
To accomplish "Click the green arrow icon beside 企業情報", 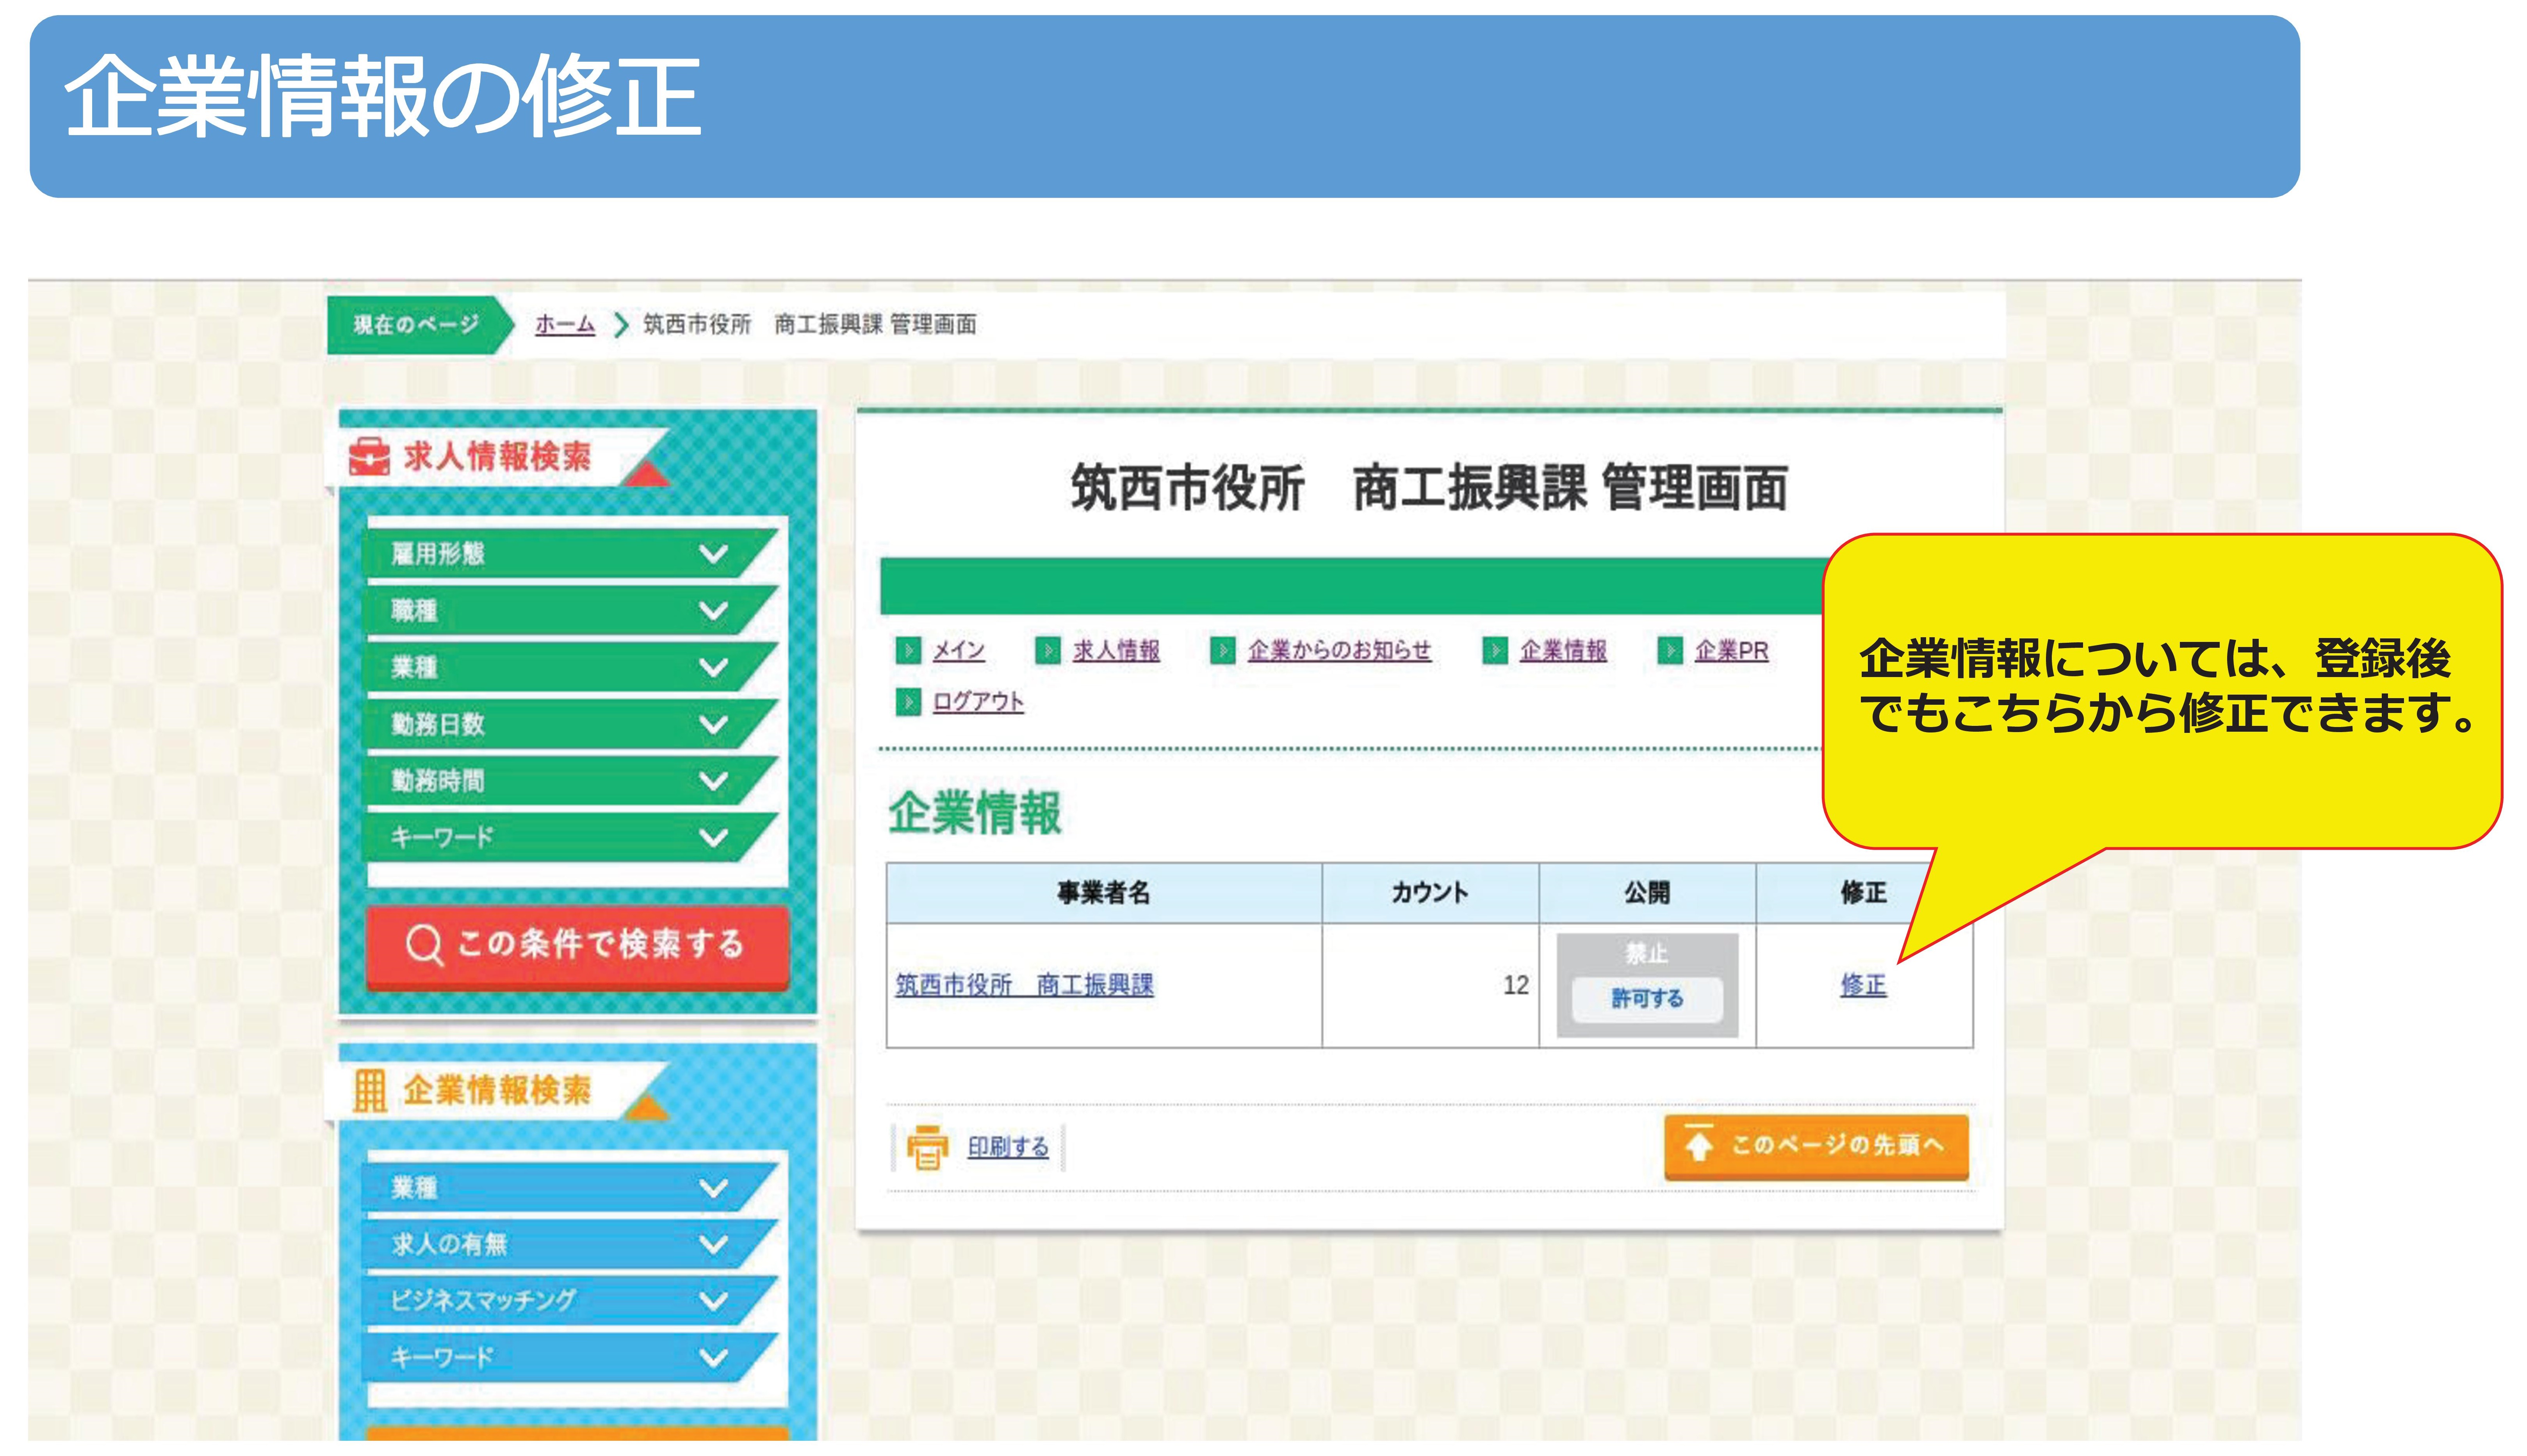I will tap(1495, 651).
